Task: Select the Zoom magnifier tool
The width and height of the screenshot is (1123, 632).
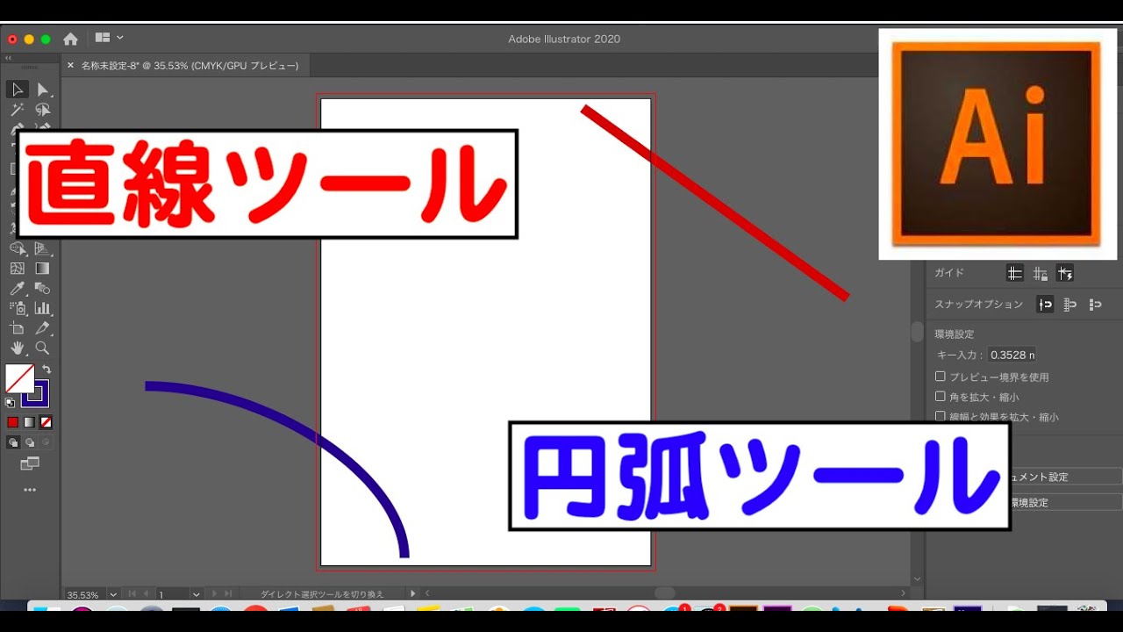Action: (x=42, y=348)
